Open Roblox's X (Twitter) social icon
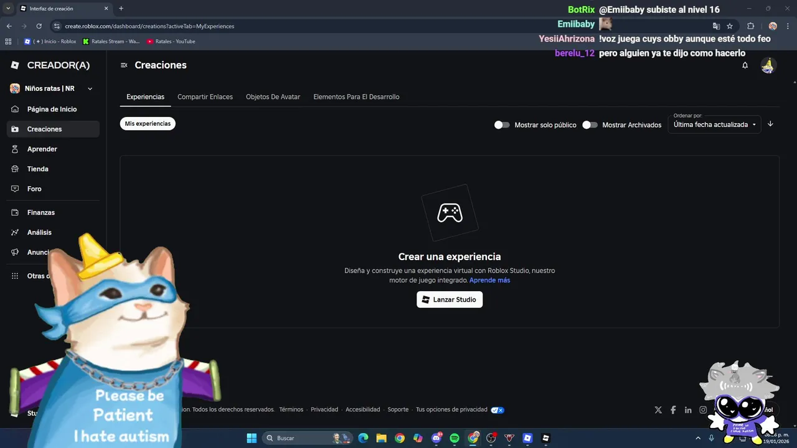 tap(658, 409)
